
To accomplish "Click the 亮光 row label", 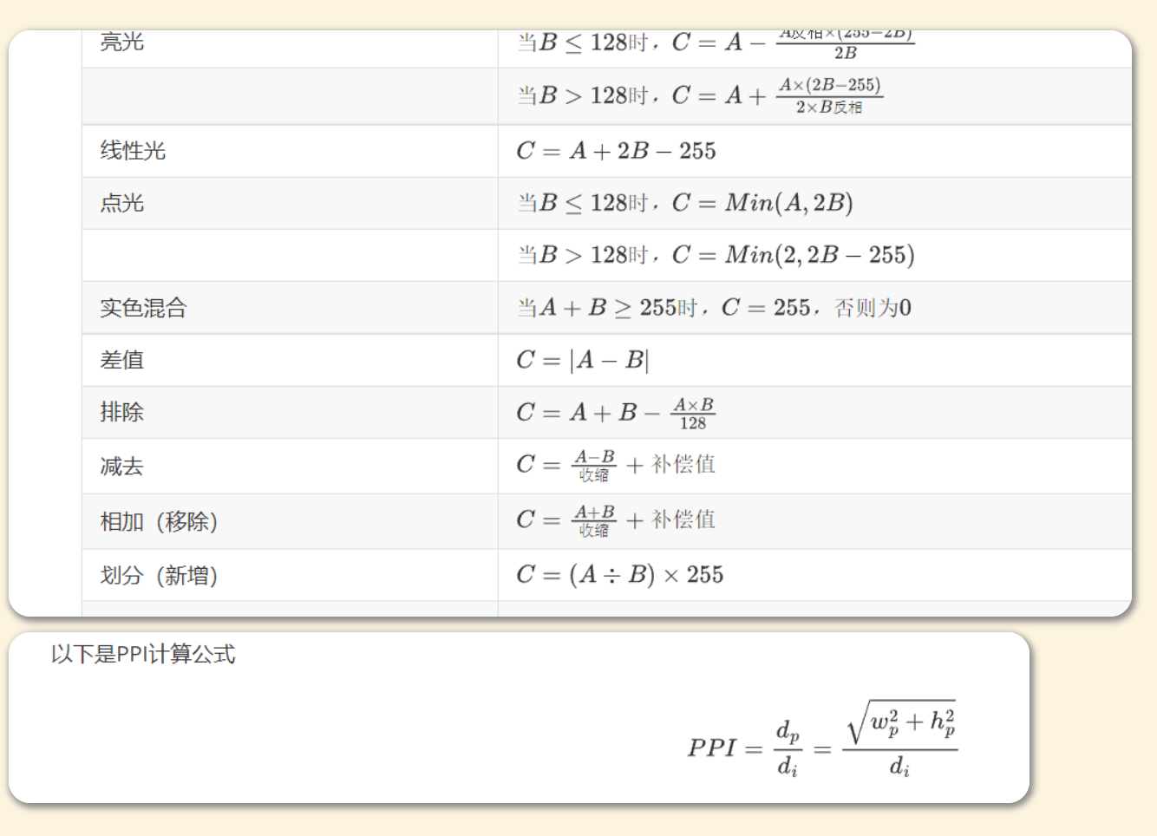I will (x=122, y=42).
